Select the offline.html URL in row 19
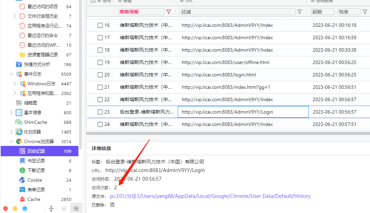Viewport: 370px width, 213px height. pos(225,62)
